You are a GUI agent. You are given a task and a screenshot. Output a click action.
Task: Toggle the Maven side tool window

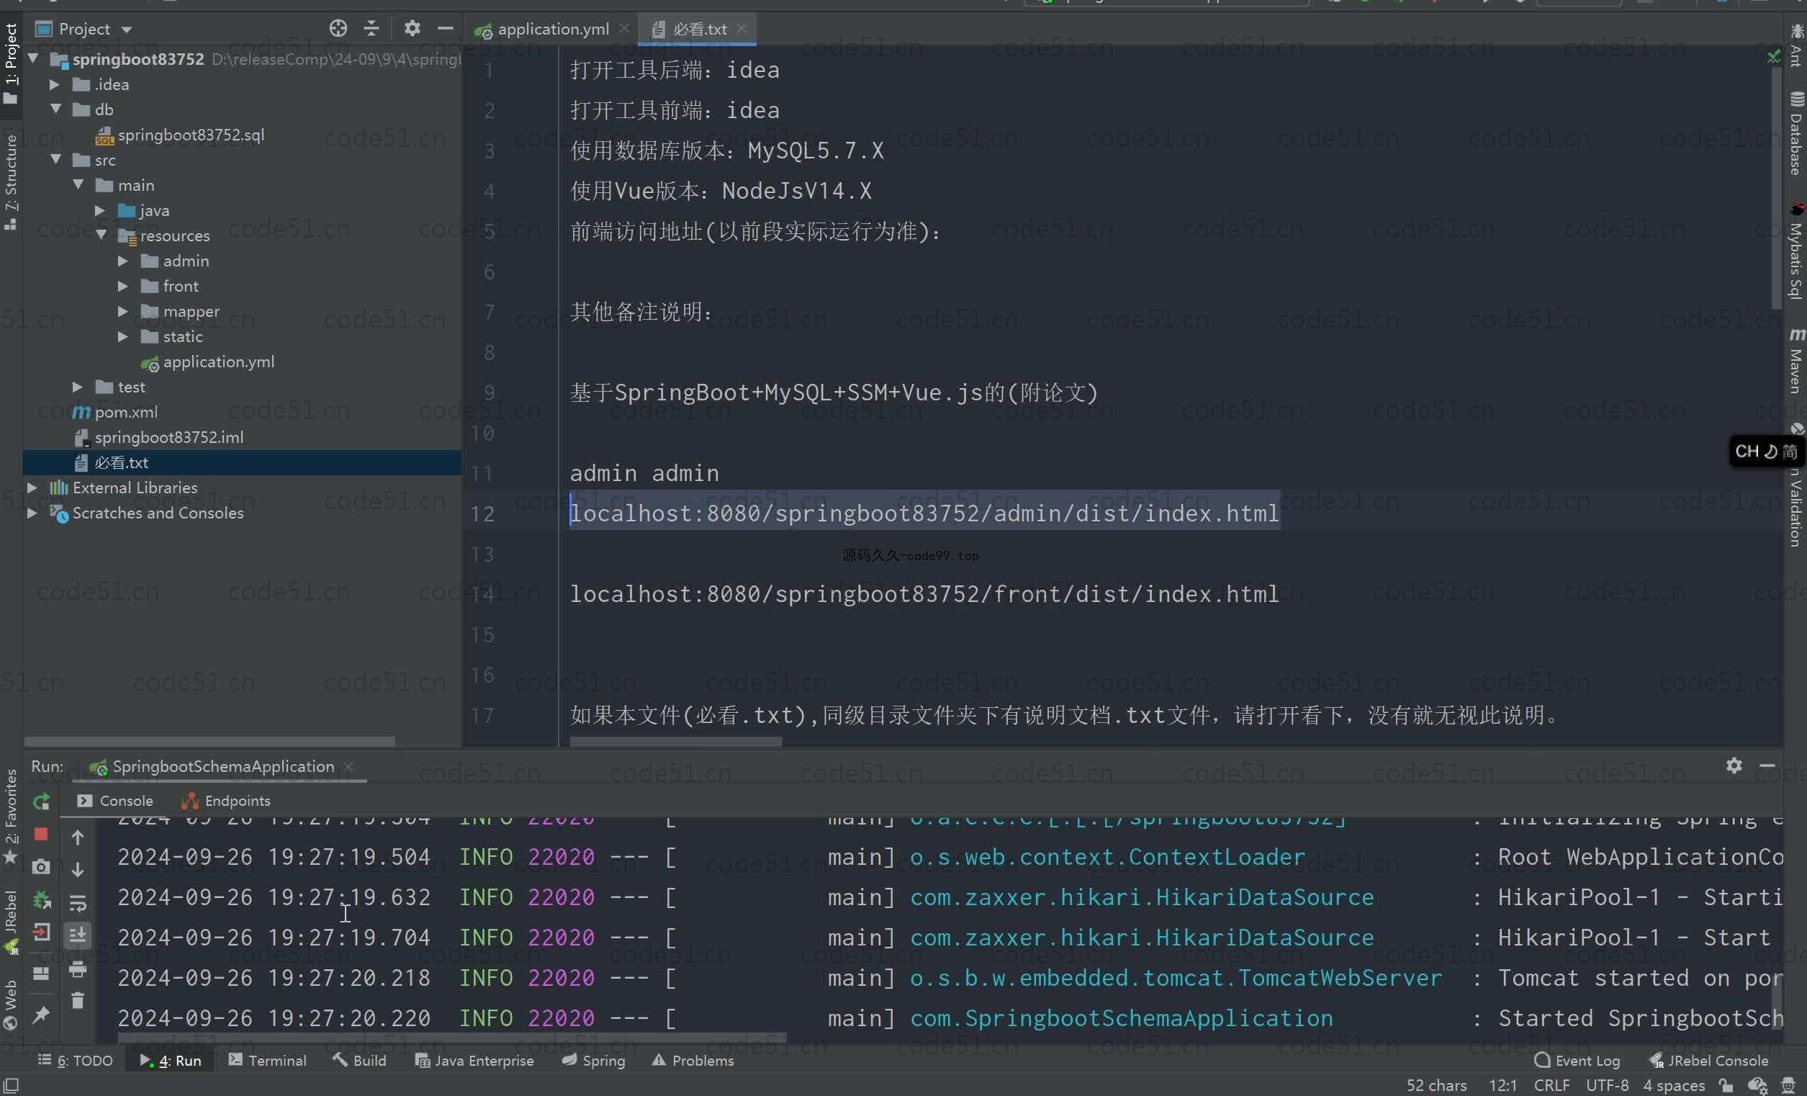point(1795,361)
